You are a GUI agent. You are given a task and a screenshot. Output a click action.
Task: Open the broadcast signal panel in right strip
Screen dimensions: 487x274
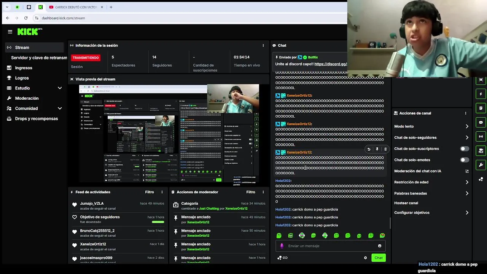point(481,136)
